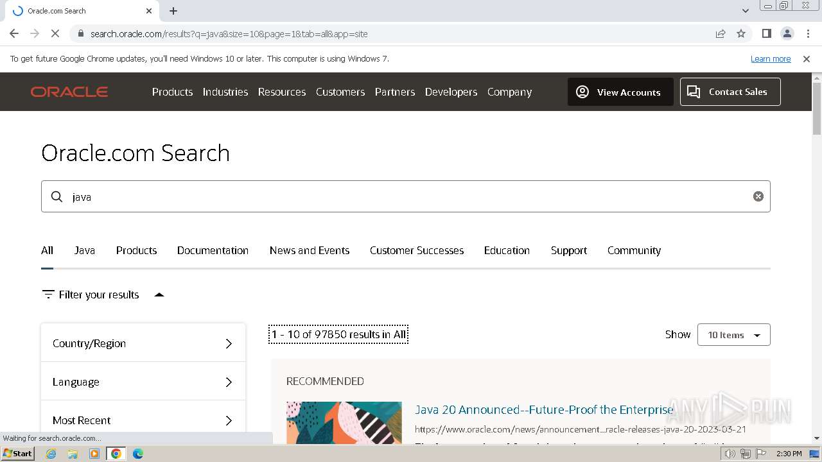Open the Customers navigation menu

(x=340, y=92)
